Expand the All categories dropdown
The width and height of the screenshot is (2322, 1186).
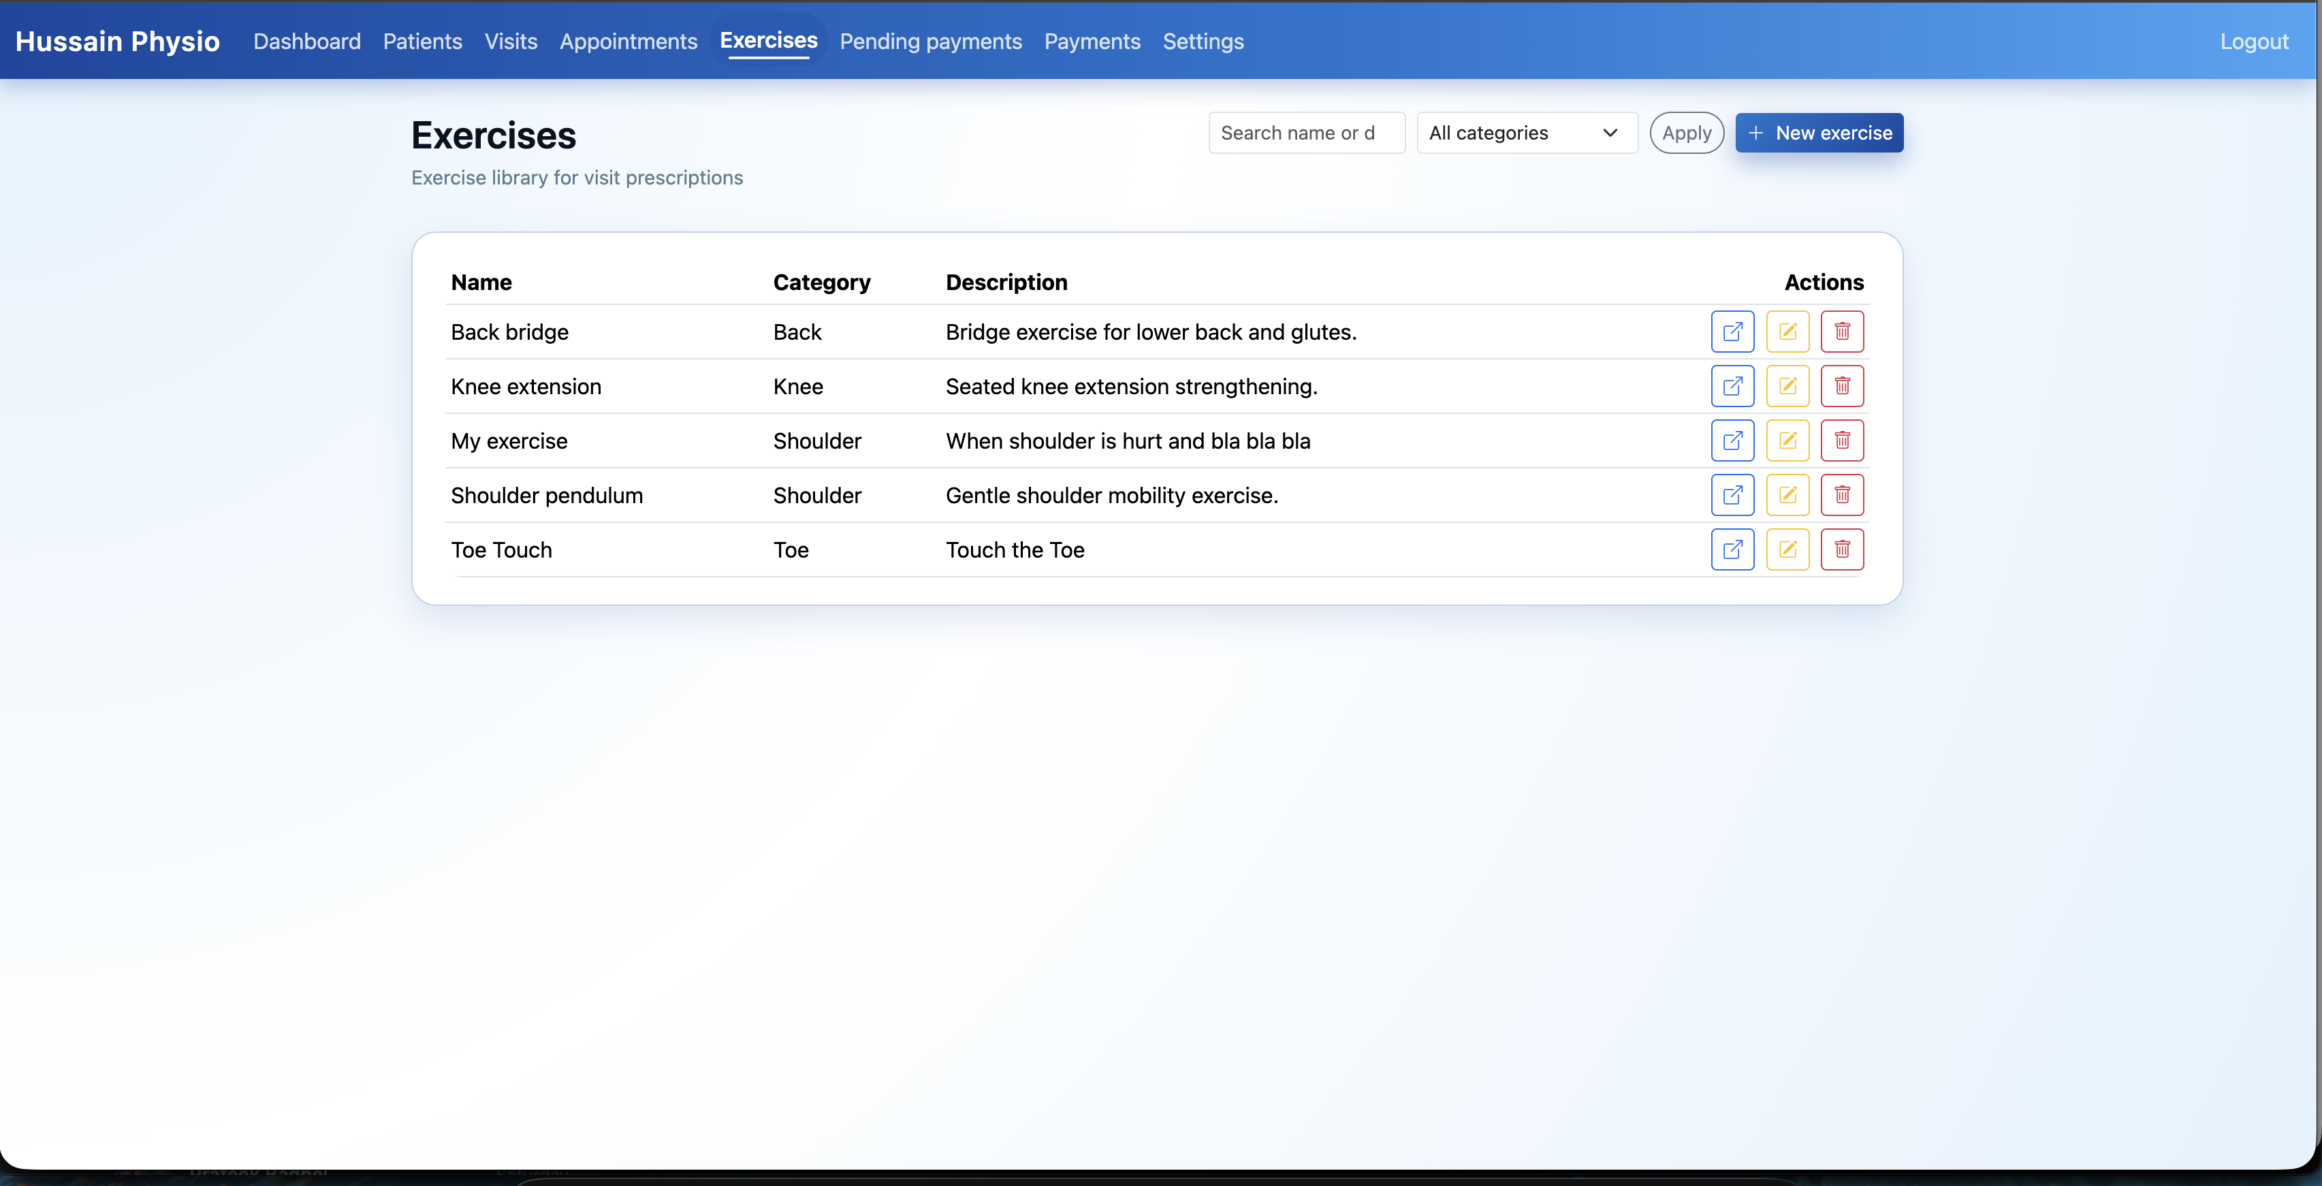coord(1526,133)
